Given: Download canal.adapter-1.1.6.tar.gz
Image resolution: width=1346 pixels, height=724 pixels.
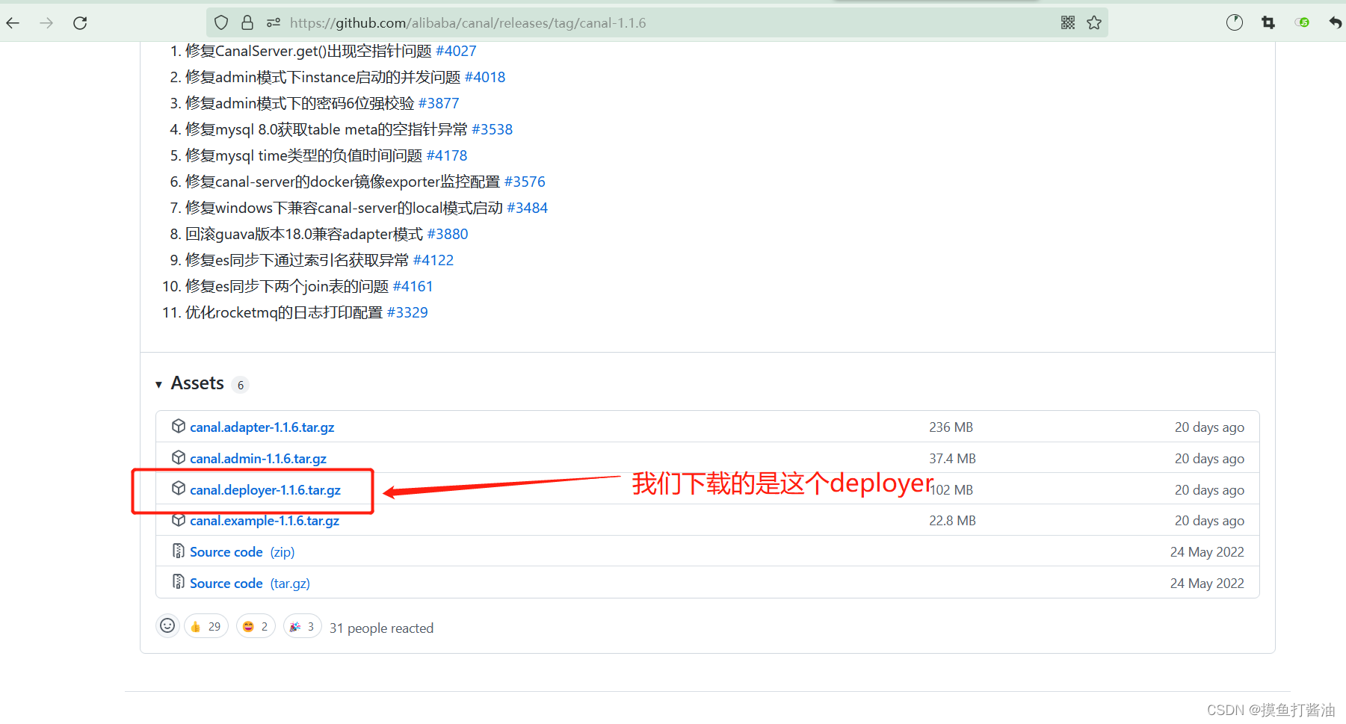Looking at the screenshot, I should [262, 427].
